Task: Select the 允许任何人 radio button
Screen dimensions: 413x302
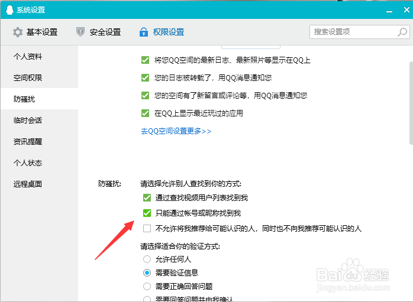Action: pyautogui.click(x=147, y=259)
